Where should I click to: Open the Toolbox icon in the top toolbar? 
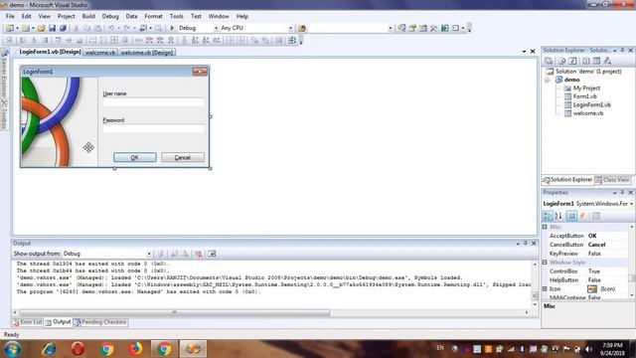click(433, 28)
